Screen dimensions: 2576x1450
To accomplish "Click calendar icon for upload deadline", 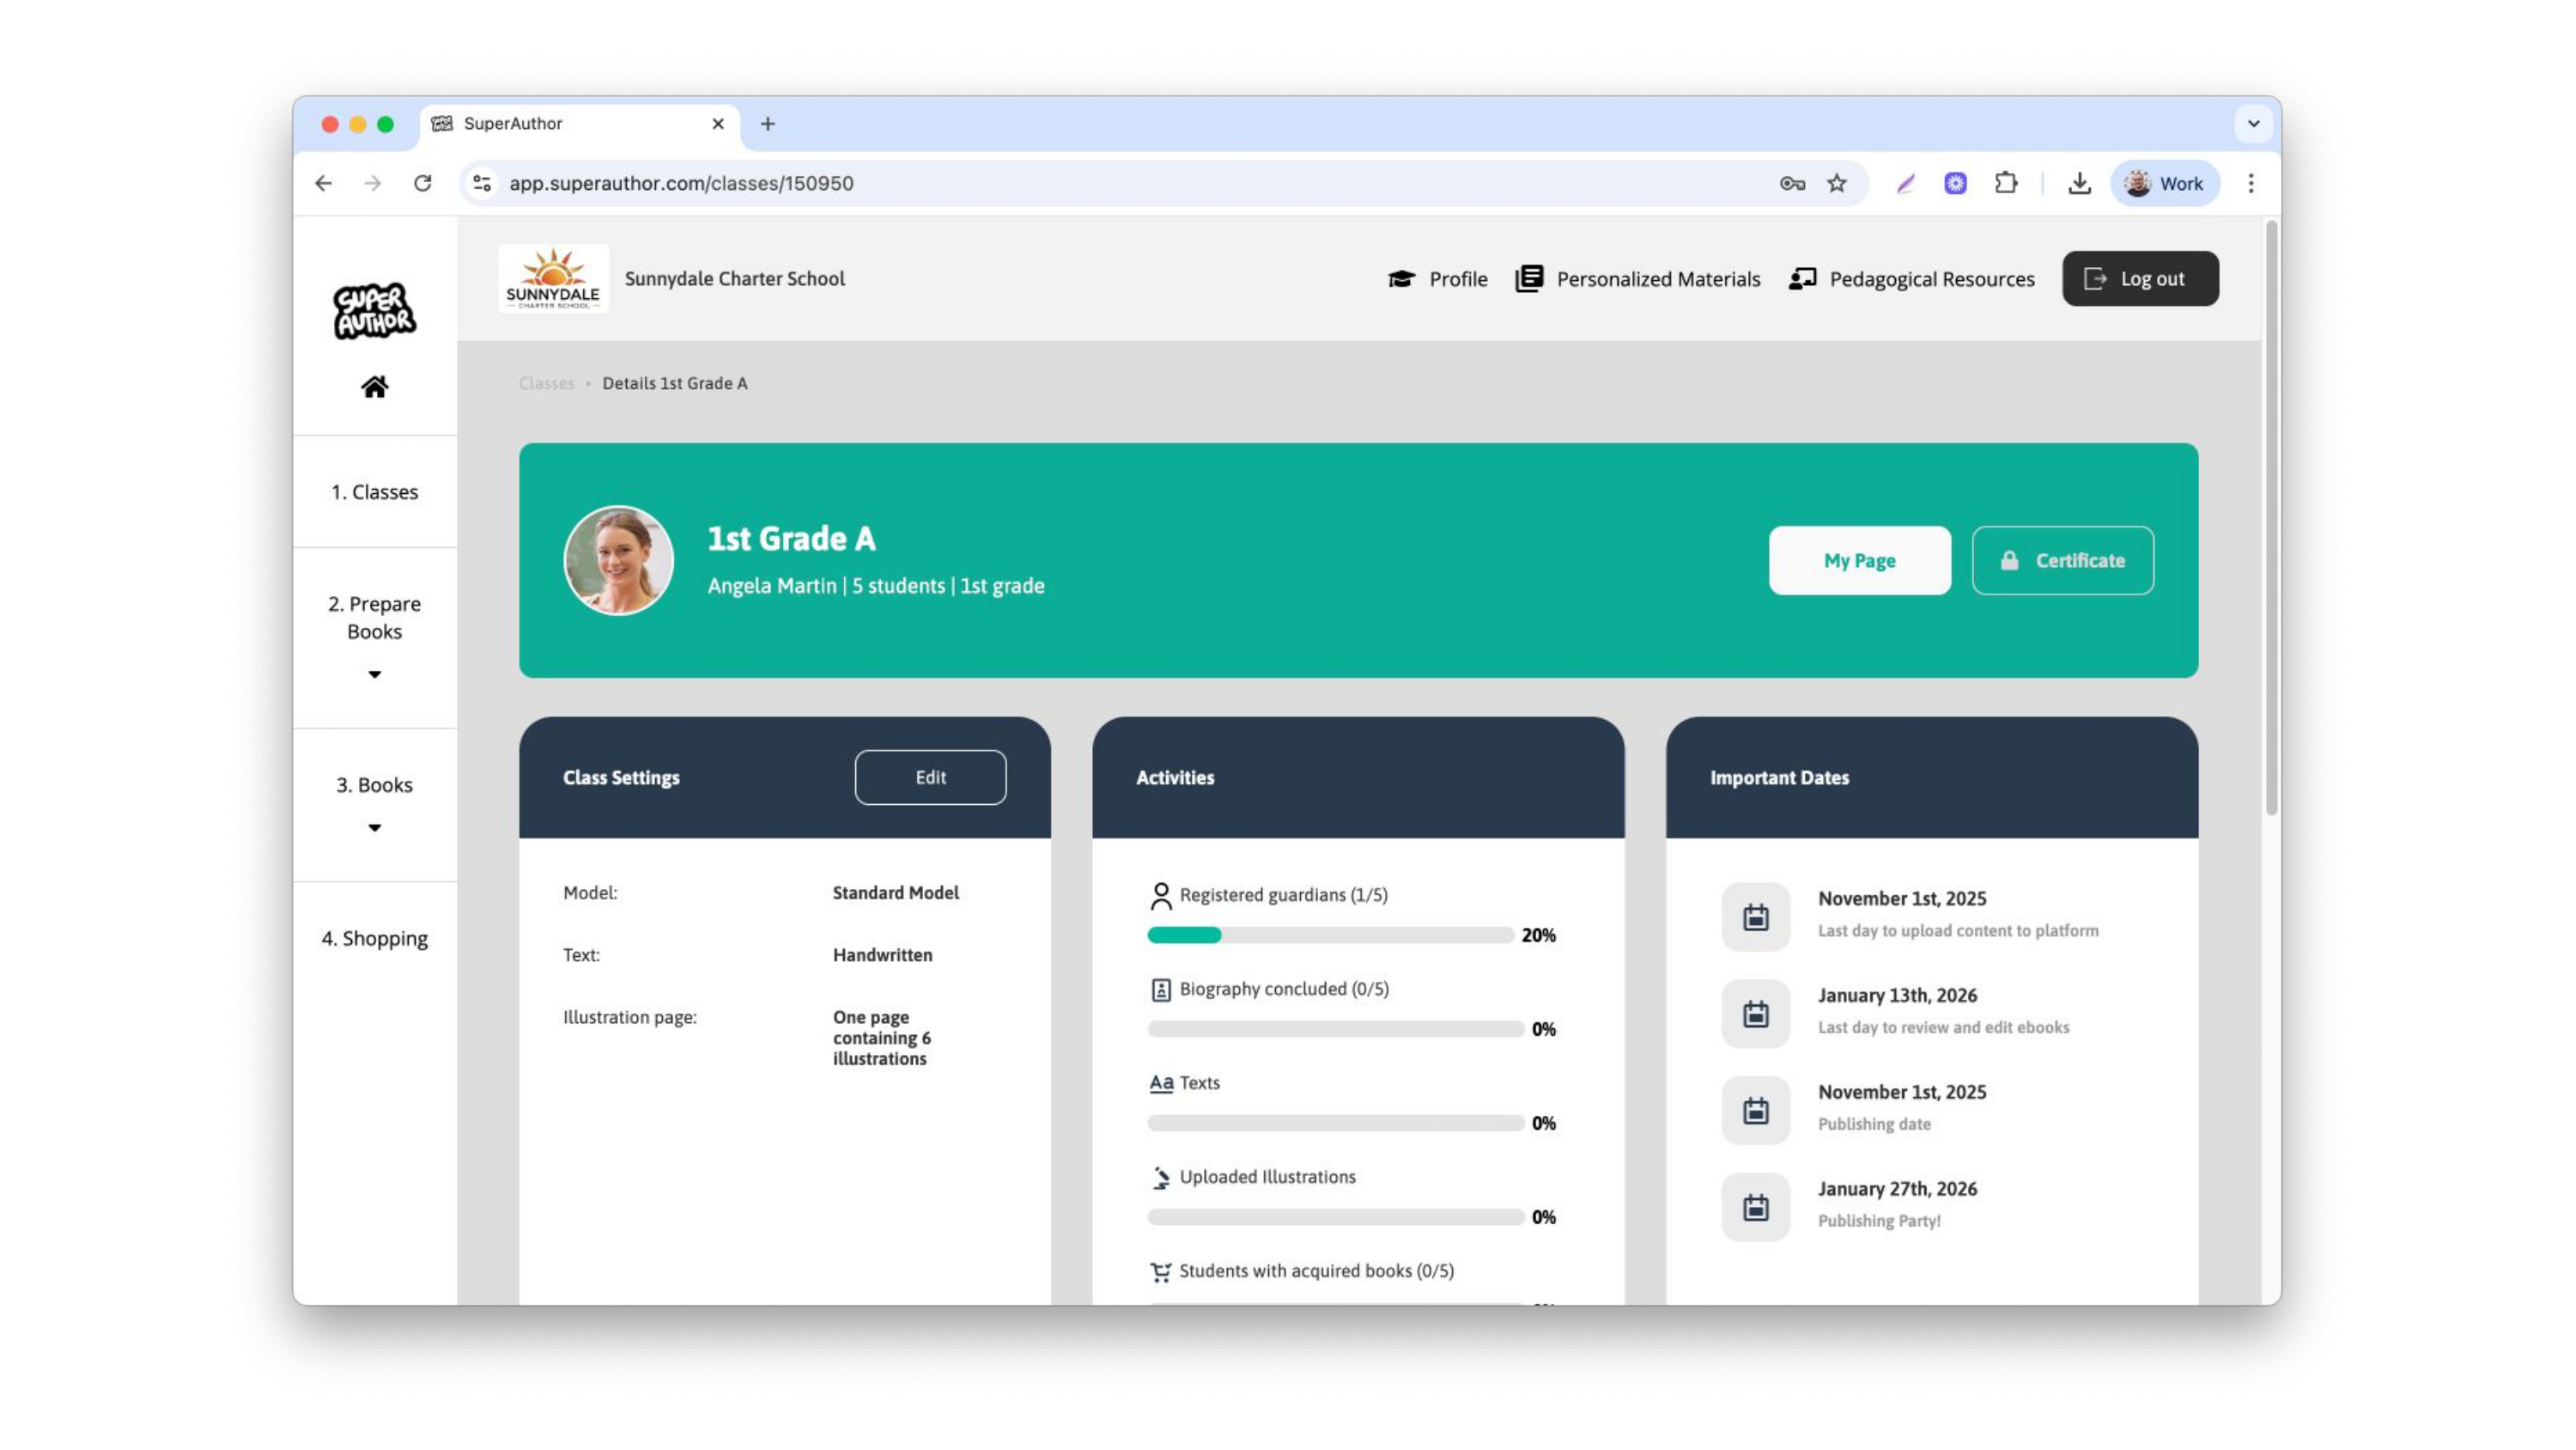I will tap(1755, 917).
